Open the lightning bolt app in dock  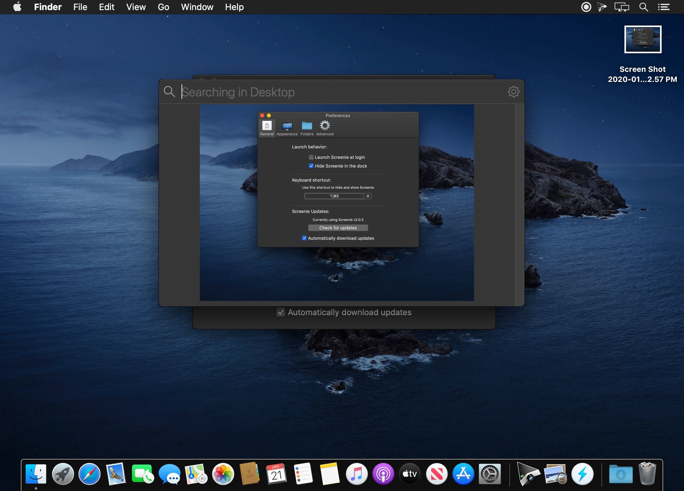pos(582,474)
